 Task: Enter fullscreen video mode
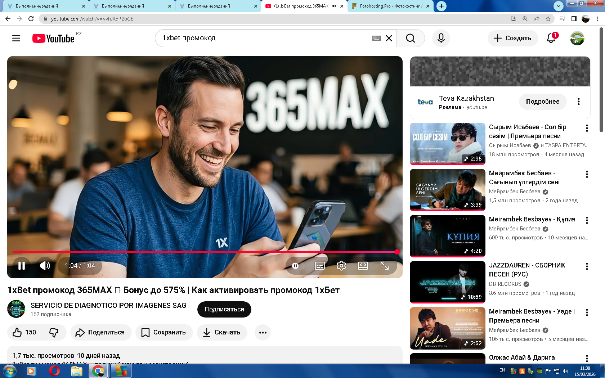(x=385, y=266)
